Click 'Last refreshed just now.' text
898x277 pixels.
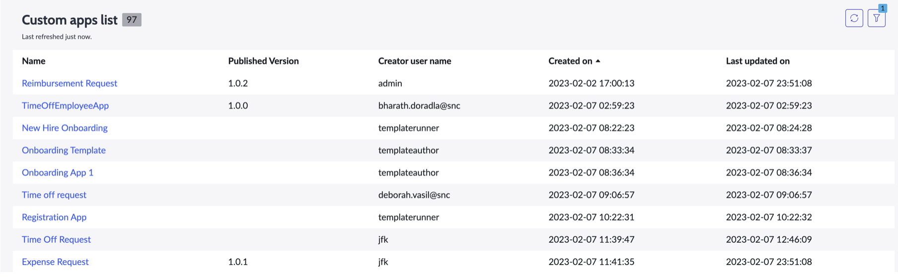pos(57,37)
